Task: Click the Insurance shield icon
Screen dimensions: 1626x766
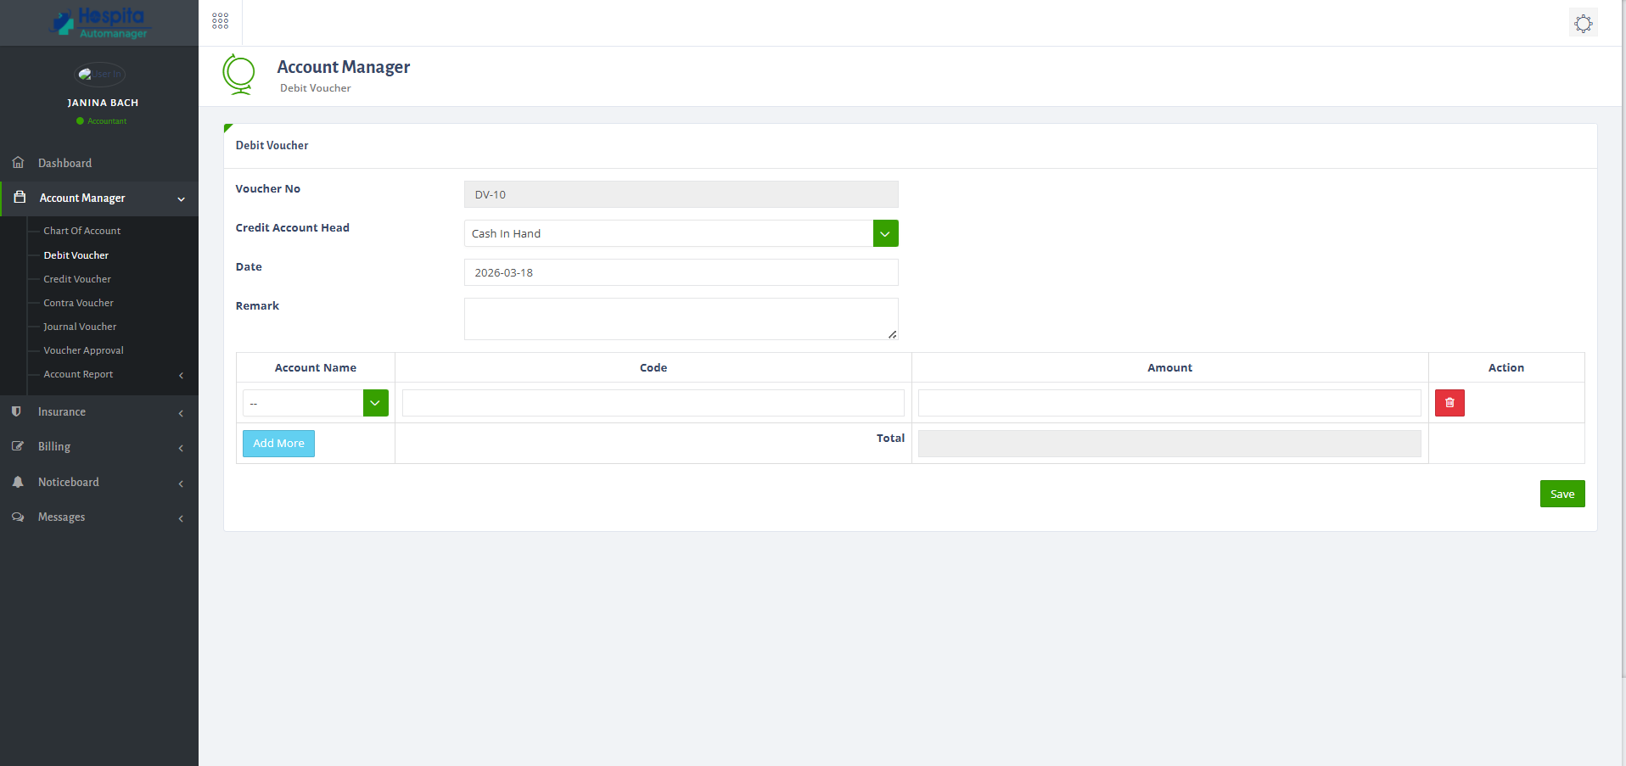Action: click(18, 411)
